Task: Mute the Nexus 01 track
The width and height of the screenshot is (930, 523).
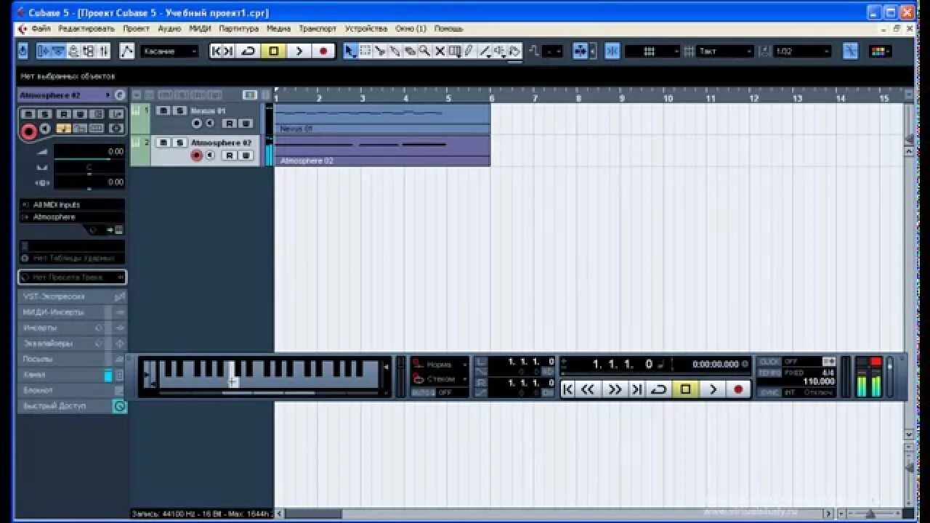Action: (x=164, y=110)
